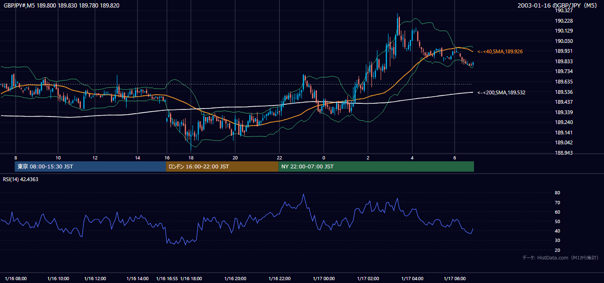Select the 200 SMA 189.532 label
604x283 pixels.
pos(501,92)
